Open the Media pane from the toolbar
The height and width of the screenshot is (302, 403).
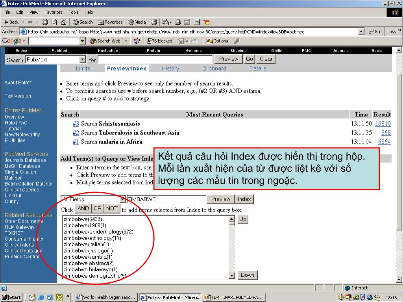click(137, 22)
